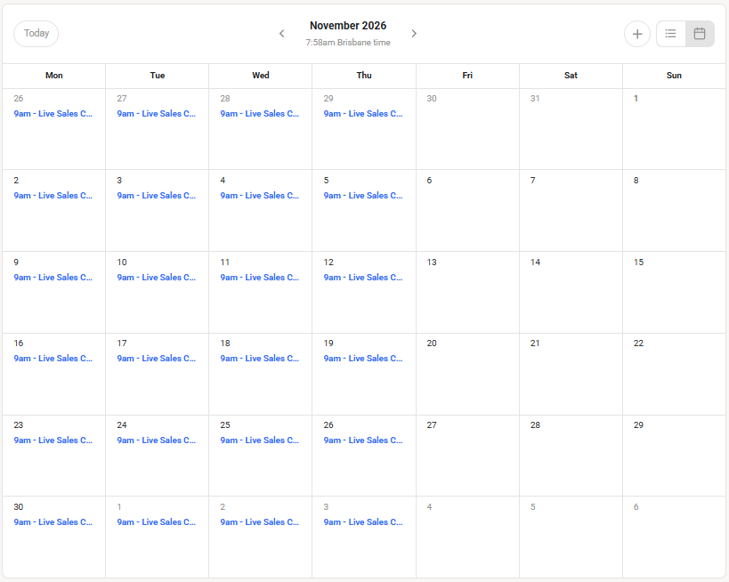
Task: Open the 9am Live Sales event on November 26
Action: (363, 441)
